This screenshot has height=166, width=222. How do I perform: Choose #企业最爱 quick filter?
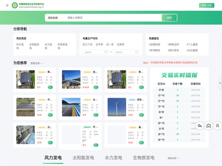[x=192, y=50]
